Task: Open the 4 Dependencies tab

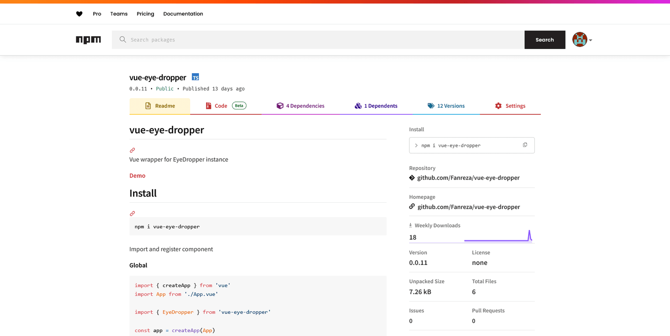Action: click(301, 106)
